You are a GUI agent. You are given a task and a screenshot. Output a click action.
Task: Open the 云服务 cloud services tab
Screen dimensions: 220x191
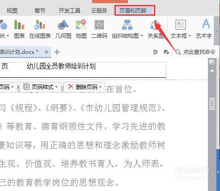coord(99,11)
